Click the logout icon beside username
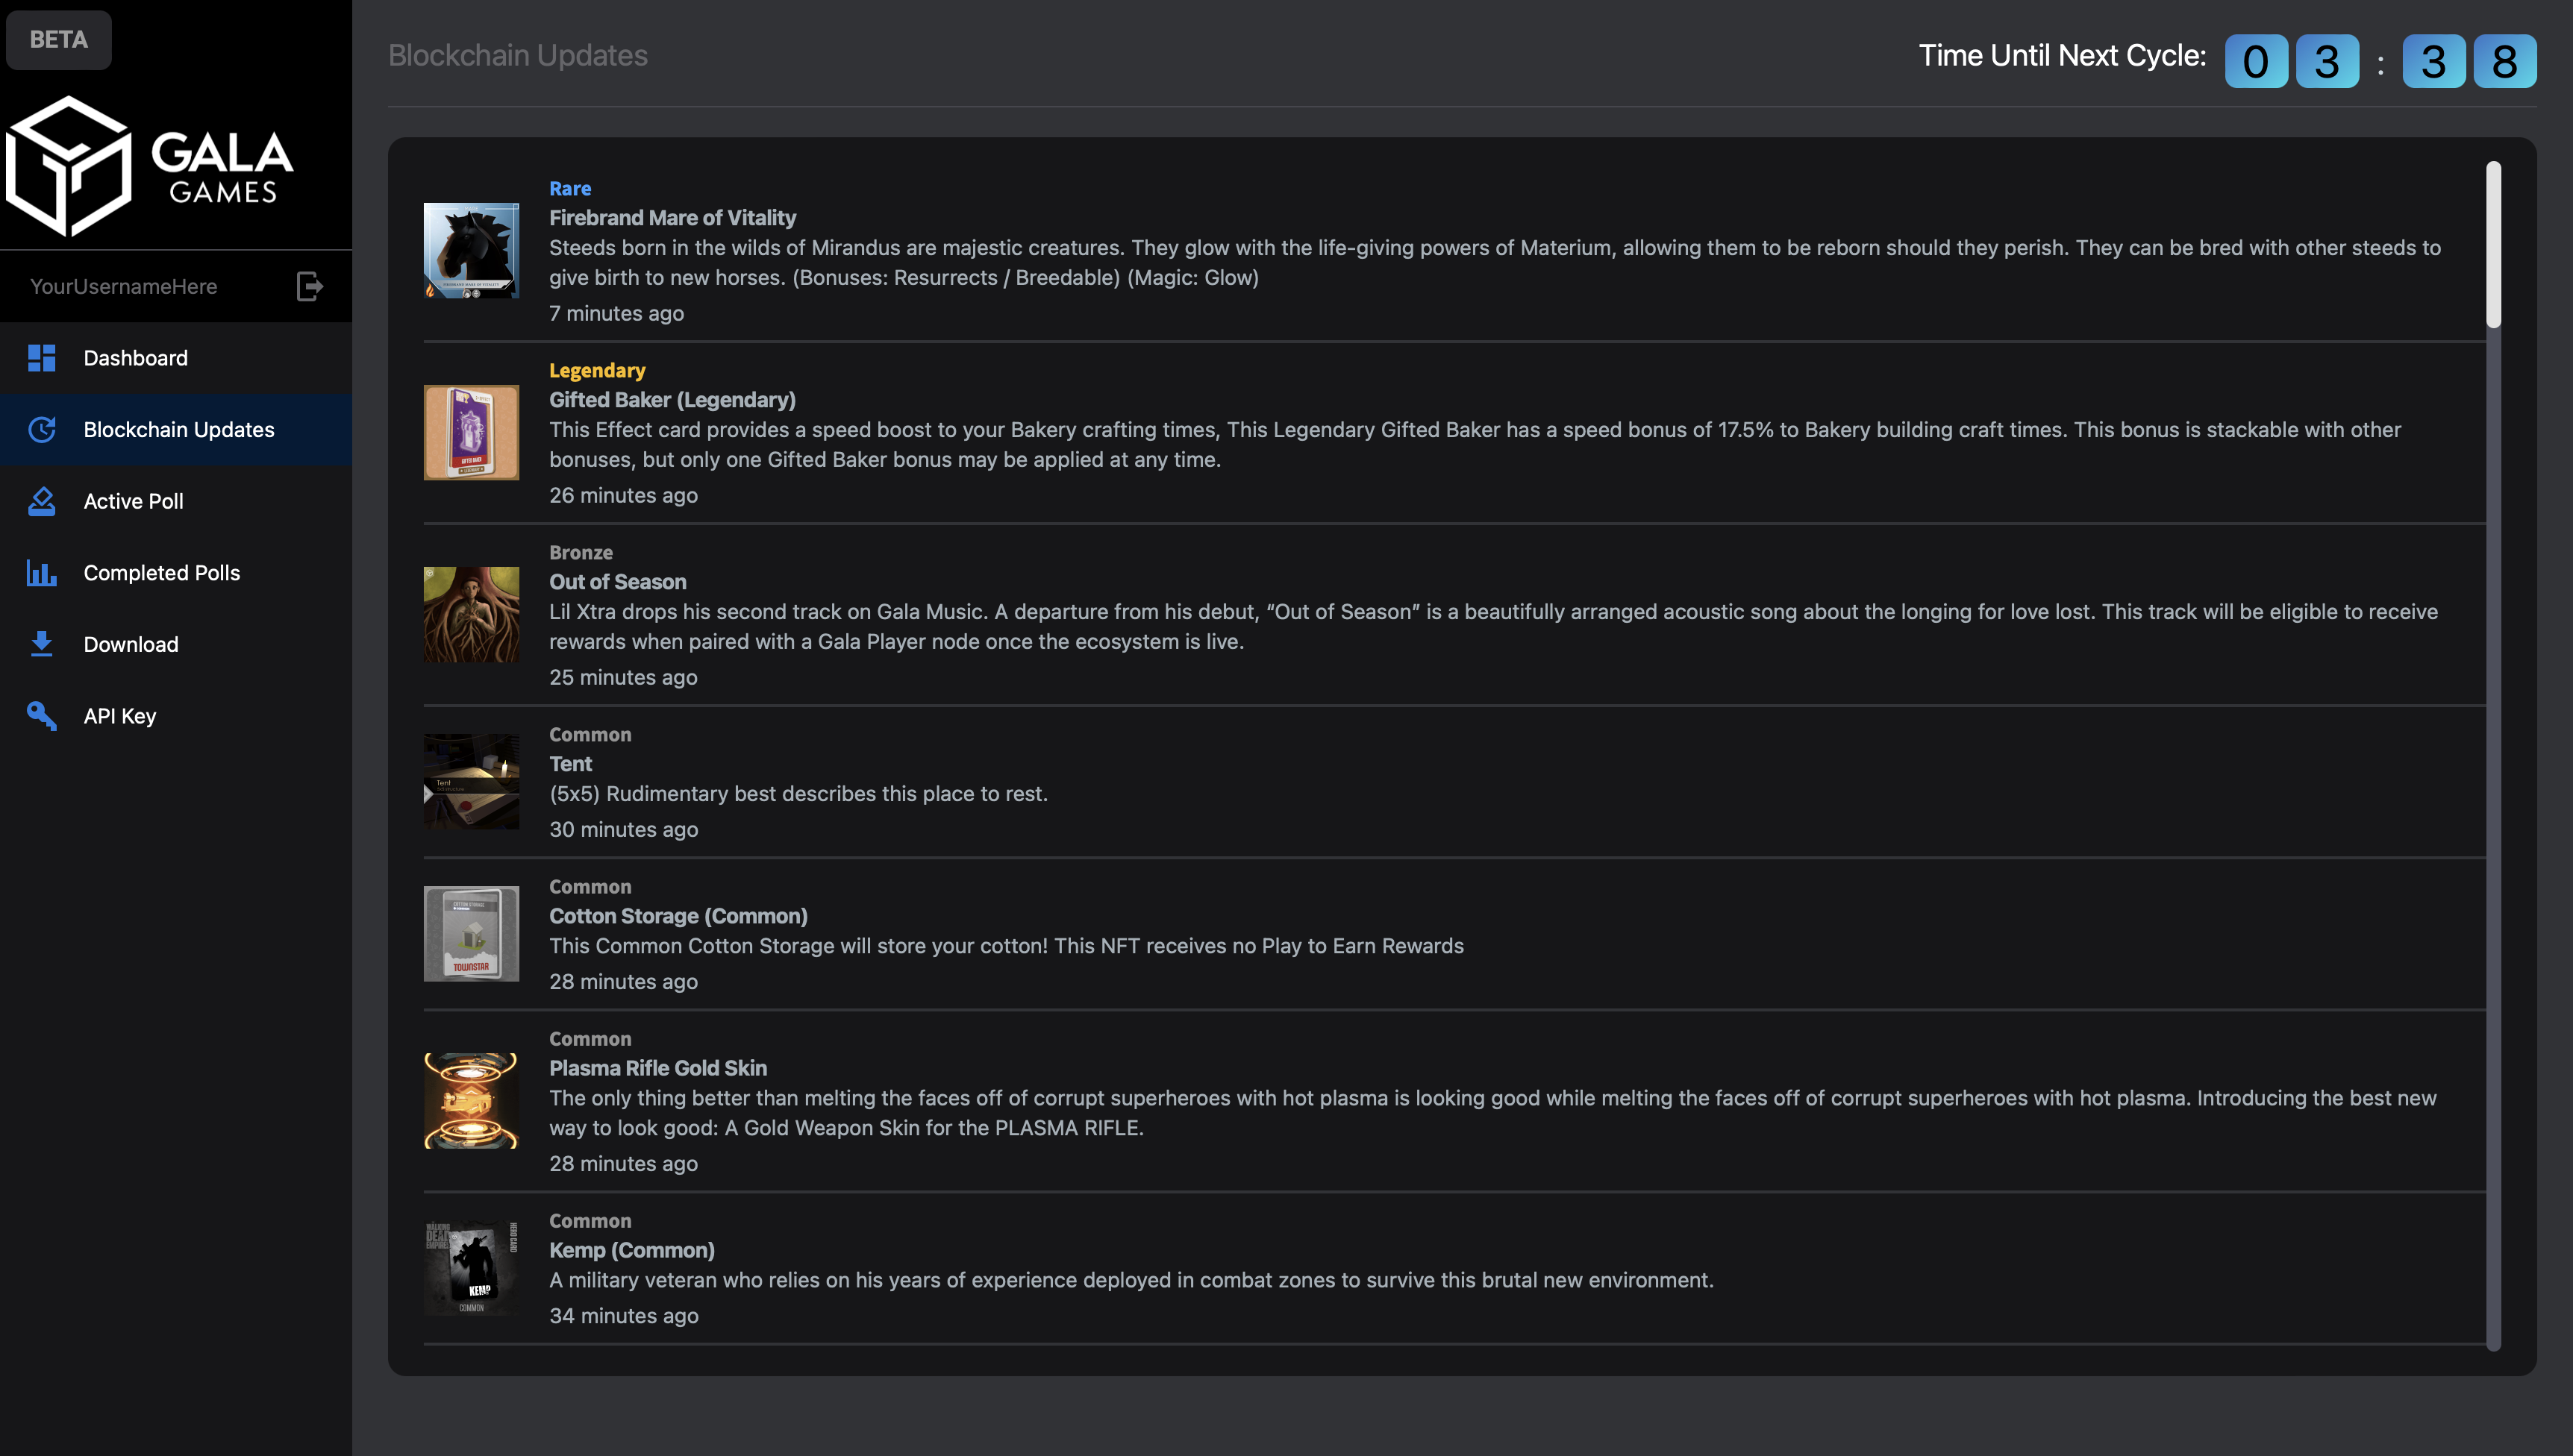Image resolution: width=2573 pixels, height=1456 pixels. point(310,287)
